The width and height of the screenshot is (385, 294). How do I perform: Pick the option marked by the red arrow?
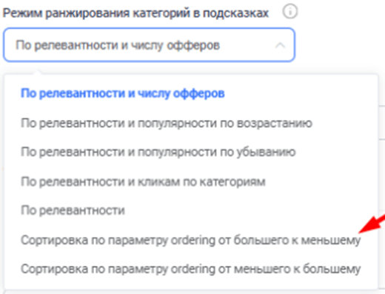click(190, 240)
